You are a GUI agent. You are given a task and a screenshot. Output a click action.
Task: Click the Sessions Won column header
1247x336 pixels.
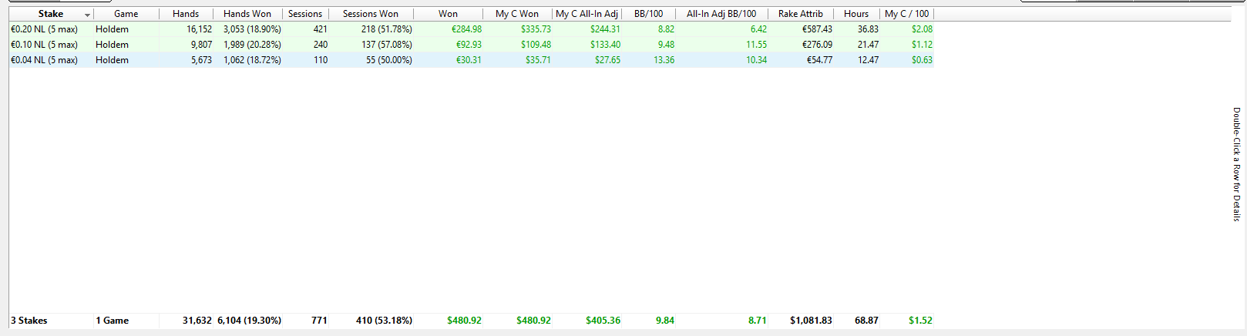(371, 14)
